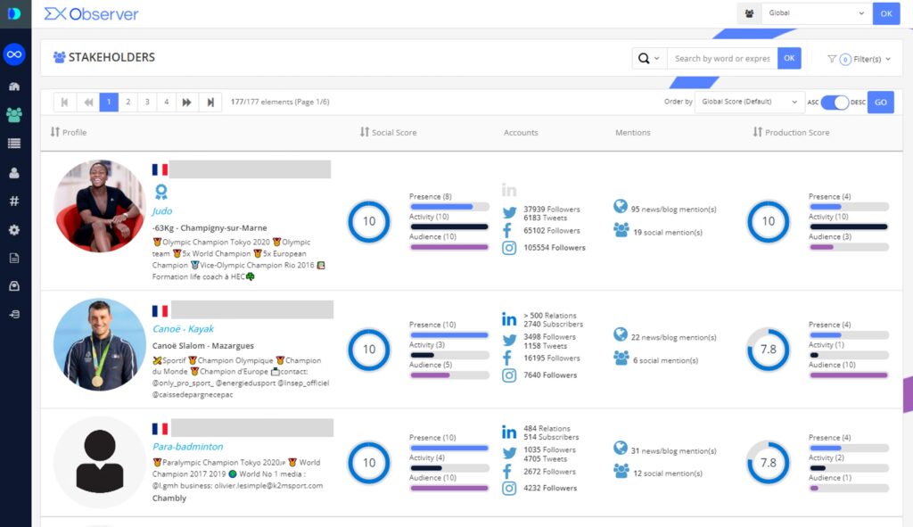Click the list view sidebar icon
This screenshot has height=527, width=913.
tap(14, 144)
